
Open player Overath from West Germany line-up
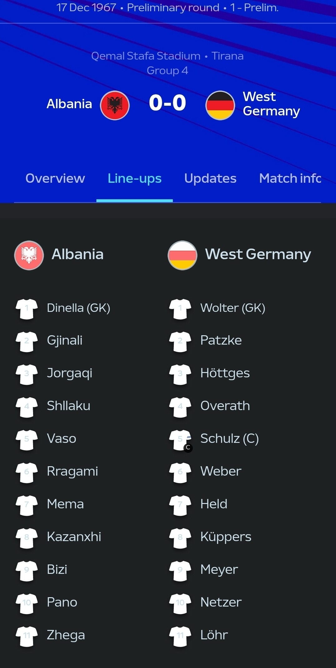tap(225, 406)
